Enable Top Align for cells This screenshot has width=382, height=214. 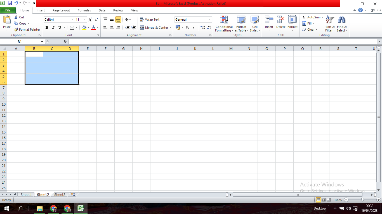[x=105, y=20]
